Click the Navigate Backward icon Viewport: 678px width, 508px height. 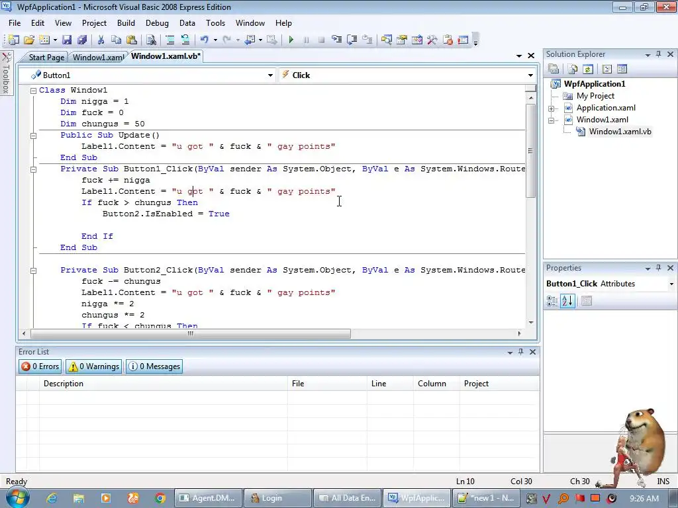(x=250, y=40)
